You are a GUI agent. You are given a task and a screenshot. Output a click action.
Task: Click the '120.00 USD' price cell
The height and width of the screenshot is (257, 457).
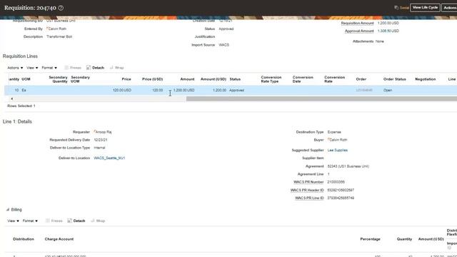coord(122,91)
